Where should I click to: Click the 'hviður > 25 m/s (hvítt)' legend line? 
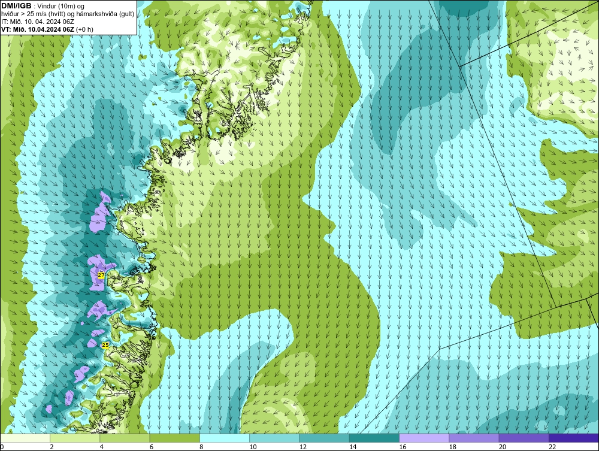point(68,14)
